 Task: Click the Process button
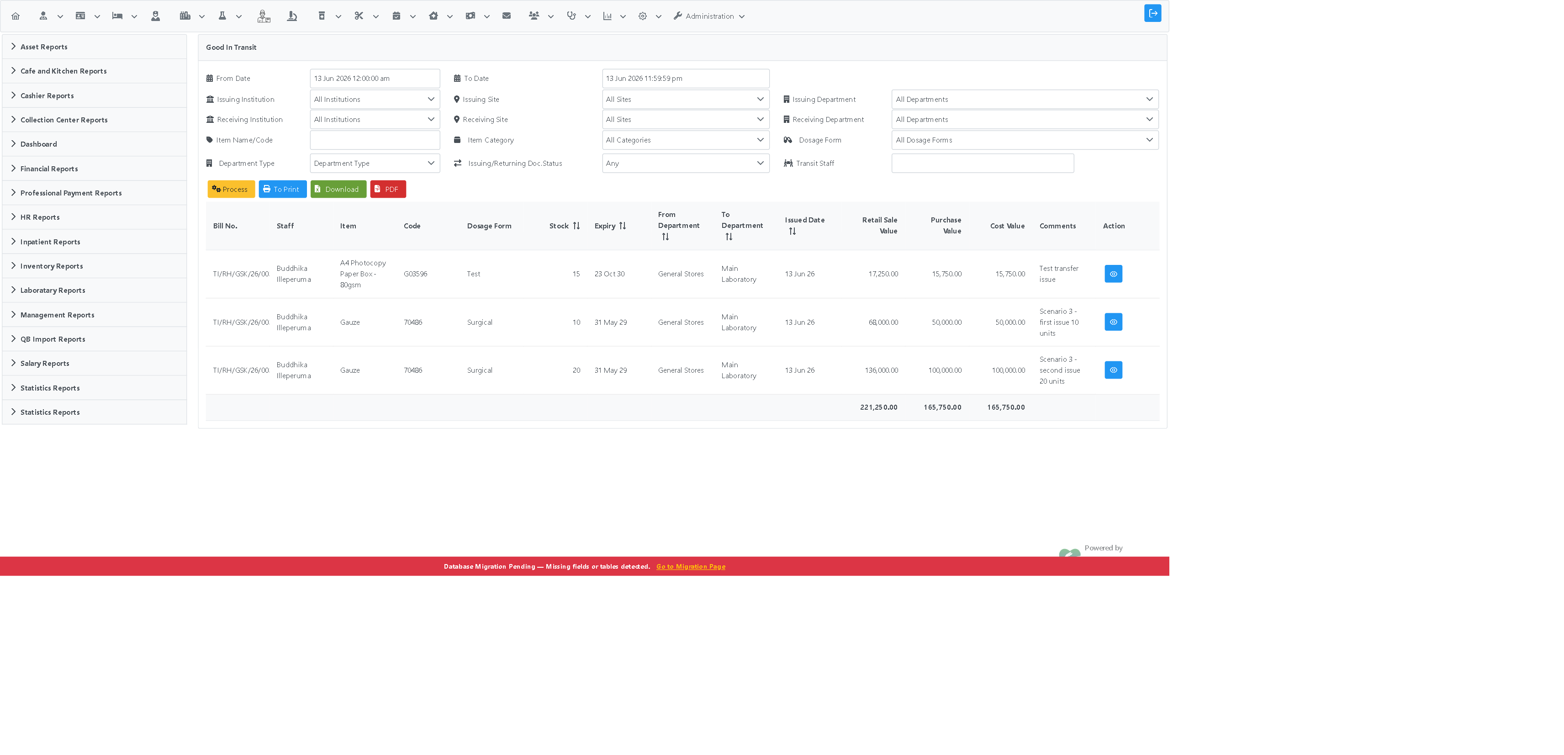tap(231, 190)
